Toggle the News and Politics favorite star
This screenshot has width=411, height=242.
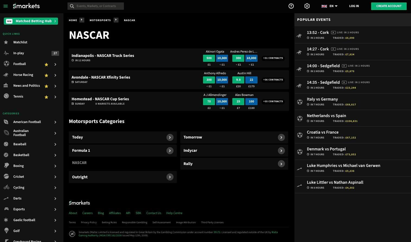point(46,86)
